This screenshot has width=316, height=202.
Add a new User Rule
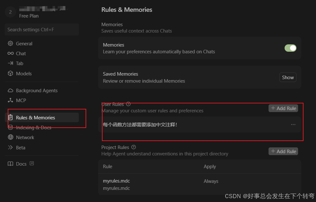(283, 108)
